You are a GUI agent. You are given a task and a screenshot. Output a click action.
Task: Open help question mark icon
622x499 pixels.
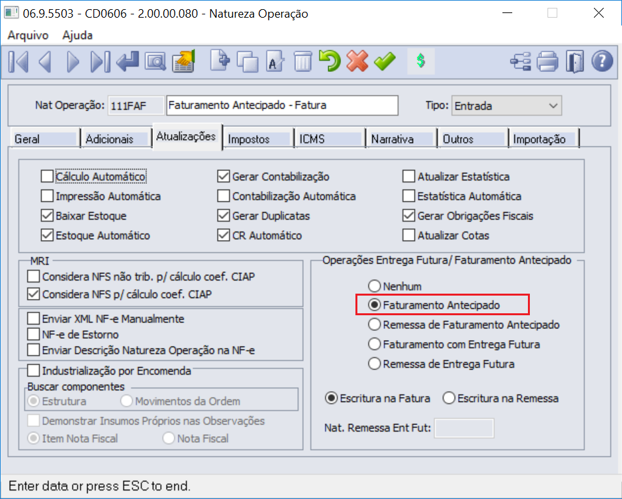[602, 61]
